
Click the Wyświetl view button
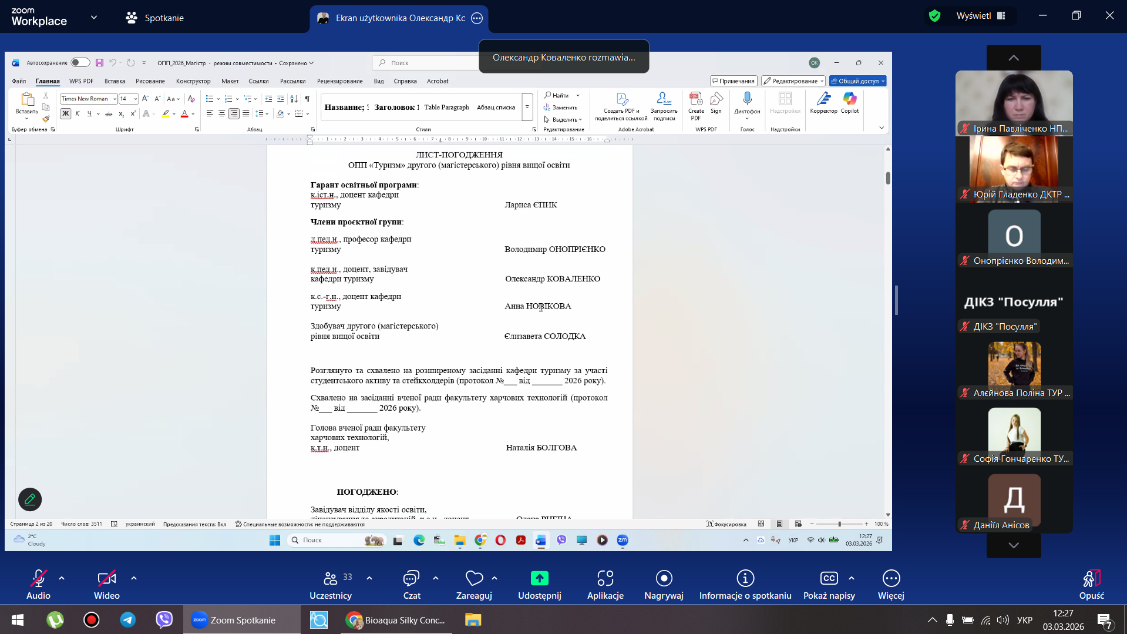[x=980, y=16]
